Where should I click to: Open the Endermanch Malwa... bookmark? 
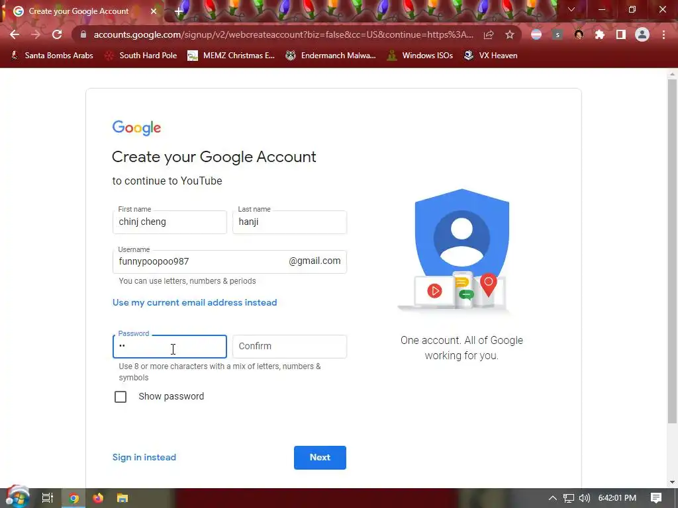tap(331, 56)
